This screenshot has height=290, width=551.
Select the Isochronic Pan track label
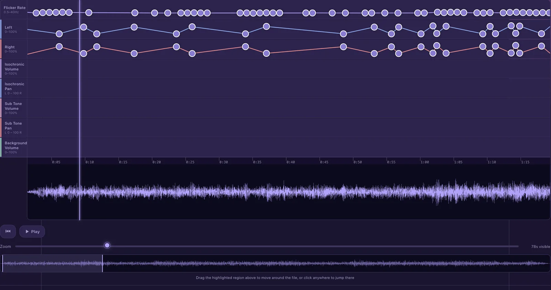tap(14, 86)
